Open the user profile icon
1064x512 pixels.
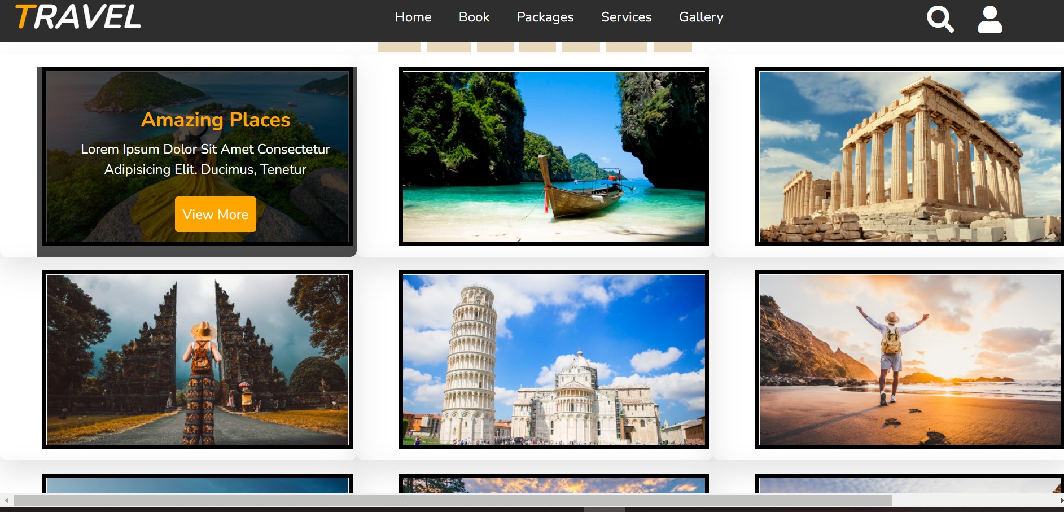[x=989, y=19]
